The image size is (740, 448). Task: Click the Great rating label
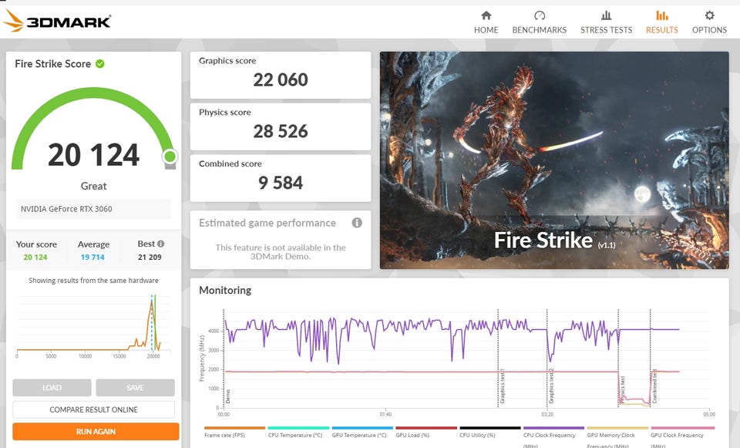coord(93,186)
